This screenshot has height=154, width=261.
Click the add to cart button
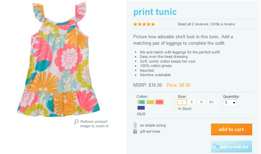231,129
